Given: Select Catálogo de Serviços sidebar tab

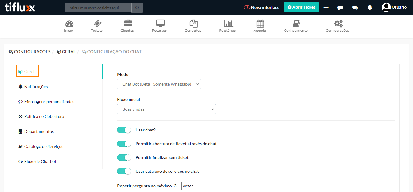Looking at the screenshot, I should [41, 146].
